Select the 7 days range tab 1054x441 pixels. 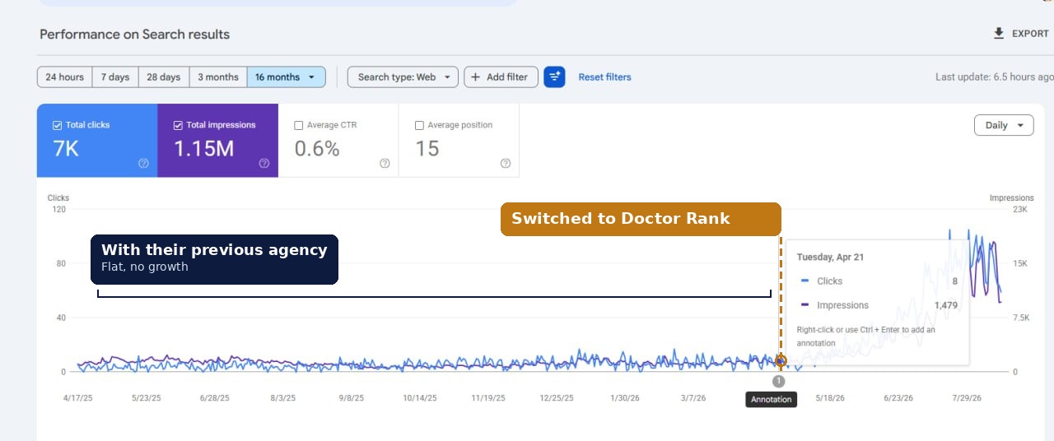(115, 77)
